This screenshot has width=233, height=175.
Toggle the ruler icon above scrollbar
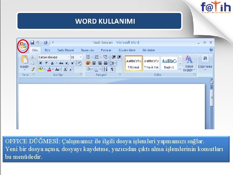tap(212, 82)
